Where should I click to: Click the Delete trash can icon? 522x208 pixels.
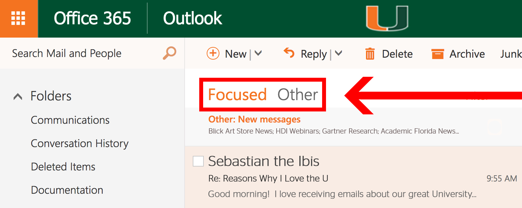click(x=370, y=54)
